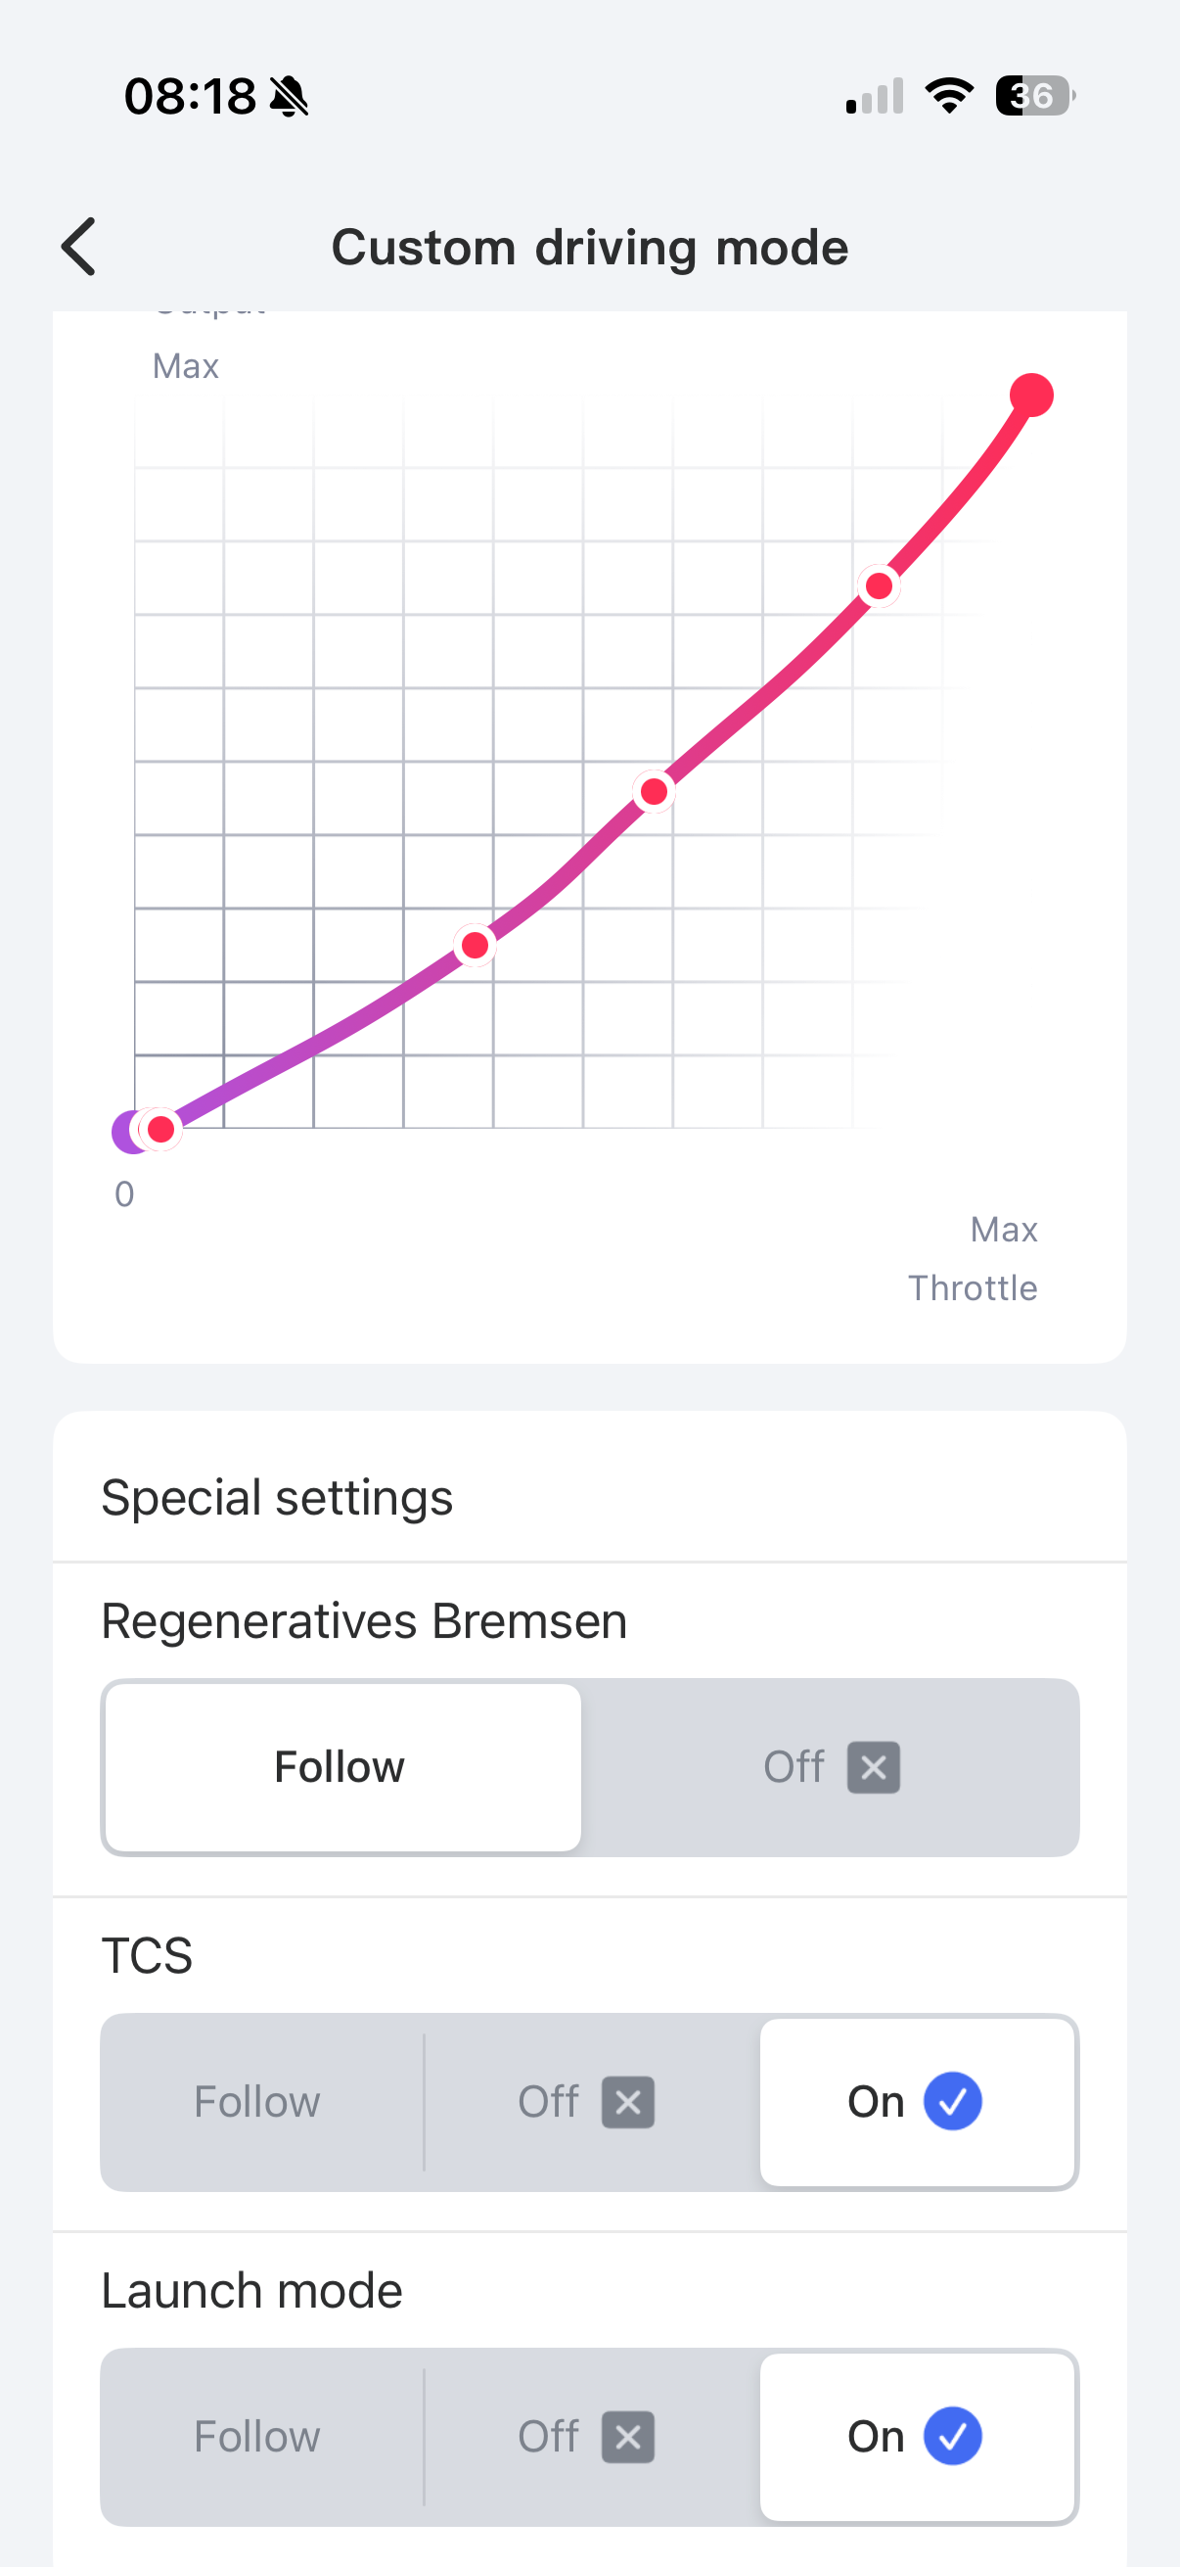Select Follow for Regeneratives Bremsen
The height and width of the screenshot is (2567, 1180).
tap(342, 1767)
